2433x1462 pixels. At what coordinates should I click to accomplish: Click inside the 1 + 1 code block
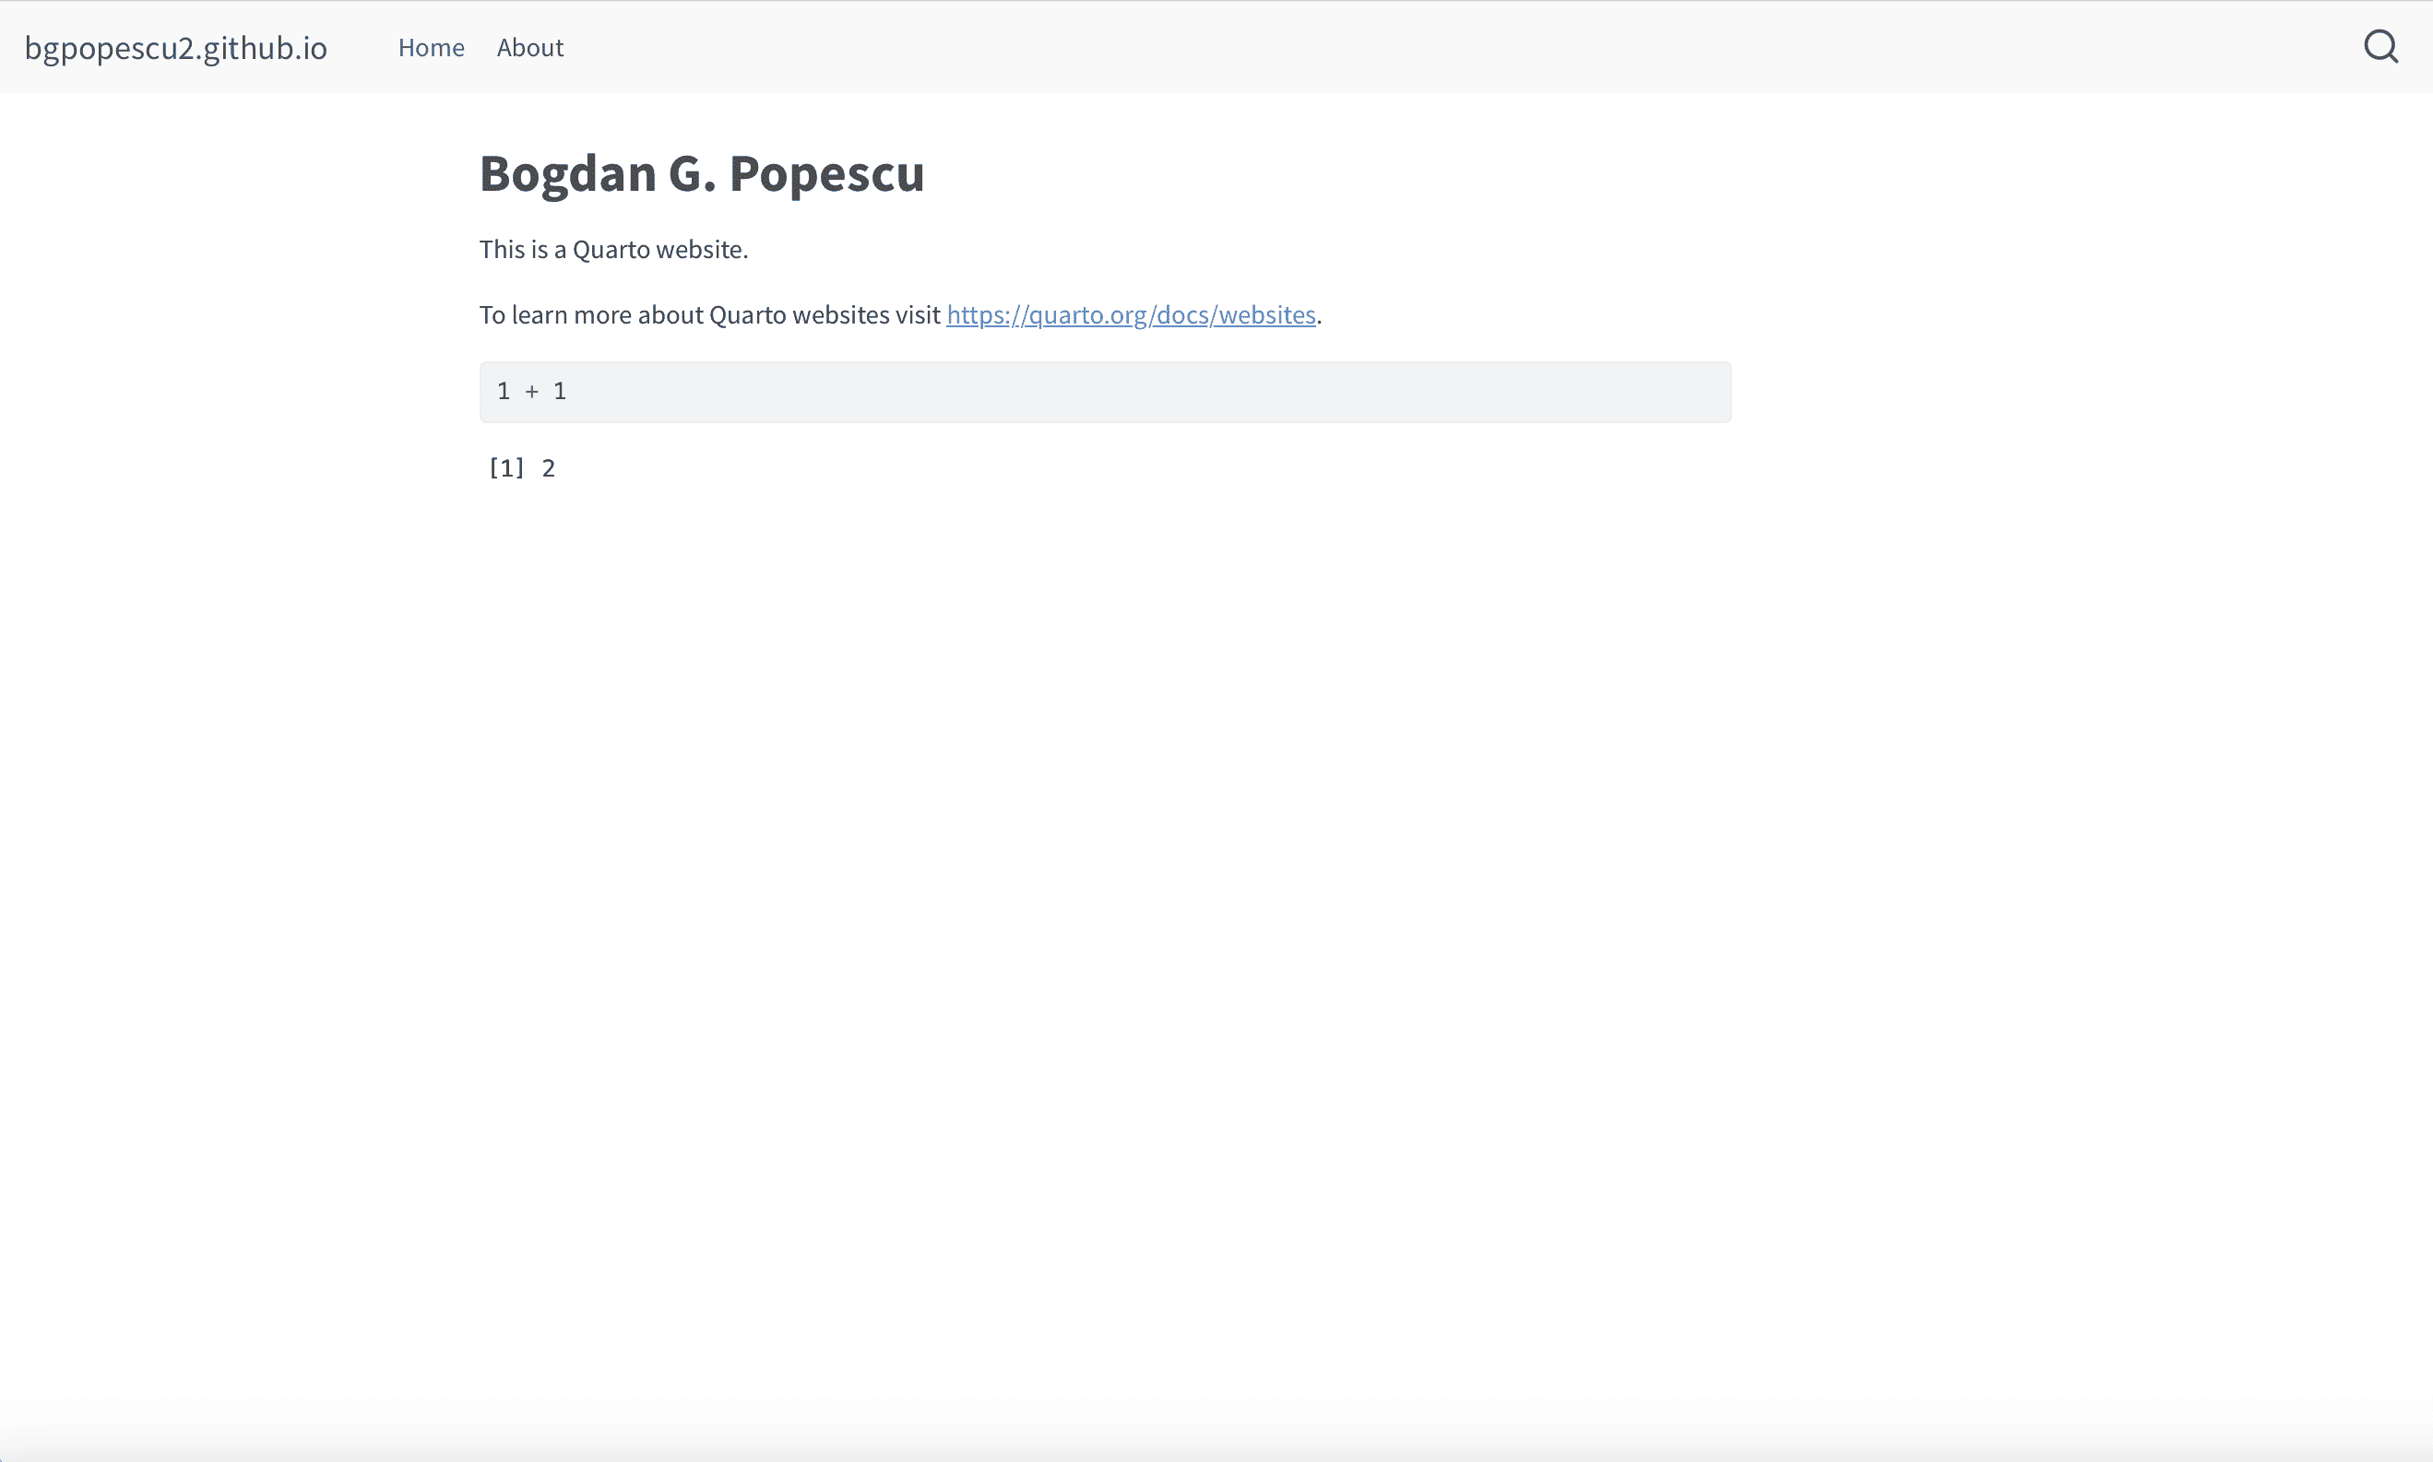(1105, 391)
